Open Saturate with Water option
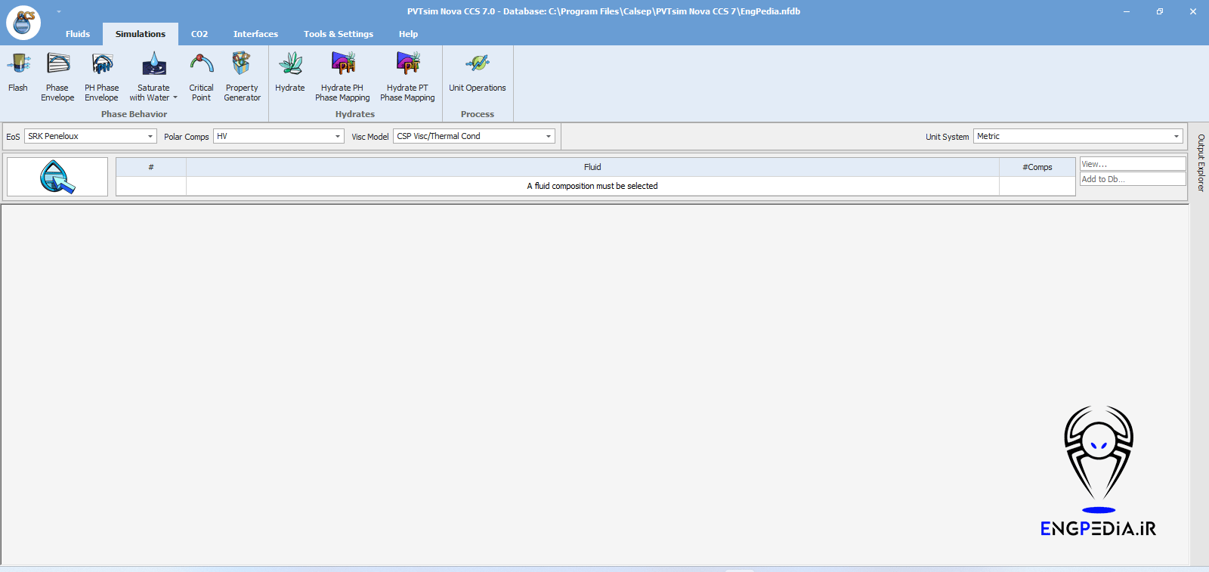This screenshot has width=1209, height=572. 153,77
